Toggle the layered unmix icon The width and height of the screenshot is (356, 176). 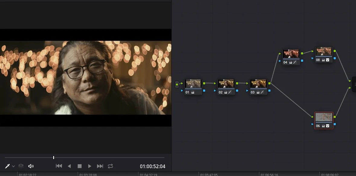click(x=21, y=166)
